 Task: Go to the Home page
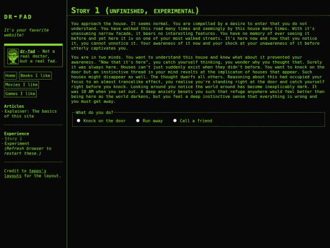click(x=10, y=75)
